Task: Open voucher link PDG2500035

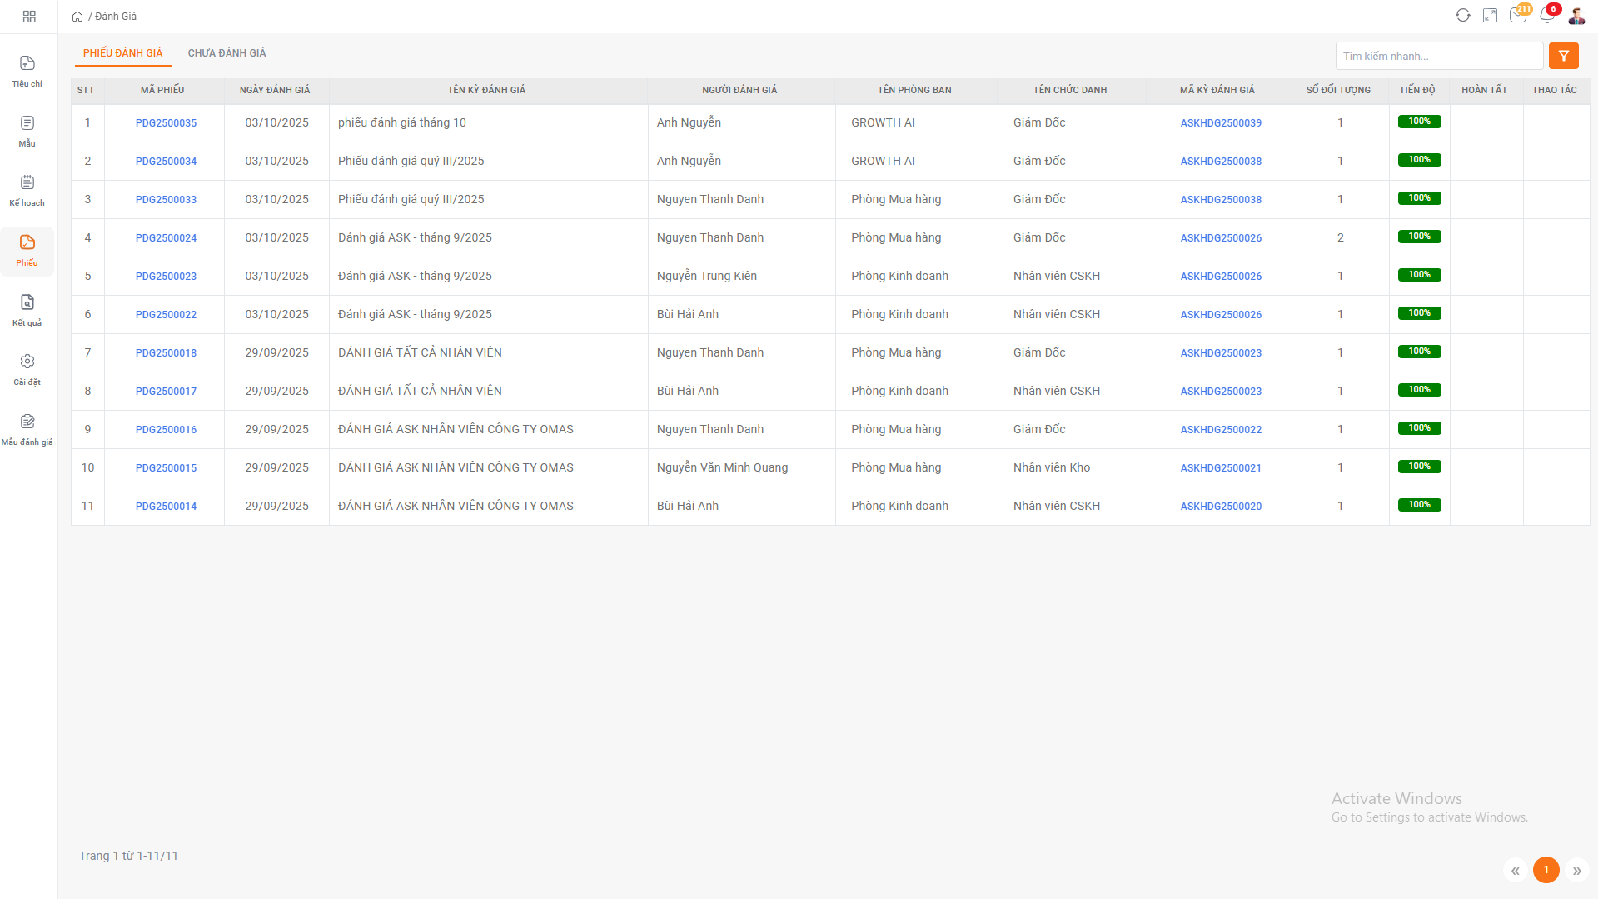Action: [x=166, y=123]
